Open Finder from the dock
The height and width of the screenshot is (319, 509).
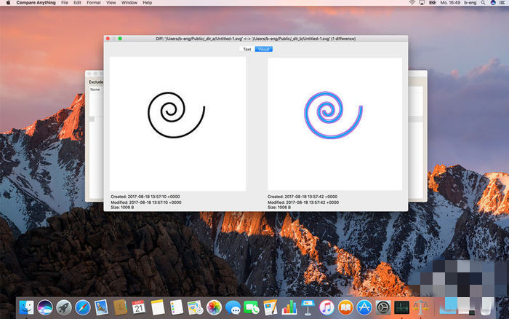[x=26, y=307]
